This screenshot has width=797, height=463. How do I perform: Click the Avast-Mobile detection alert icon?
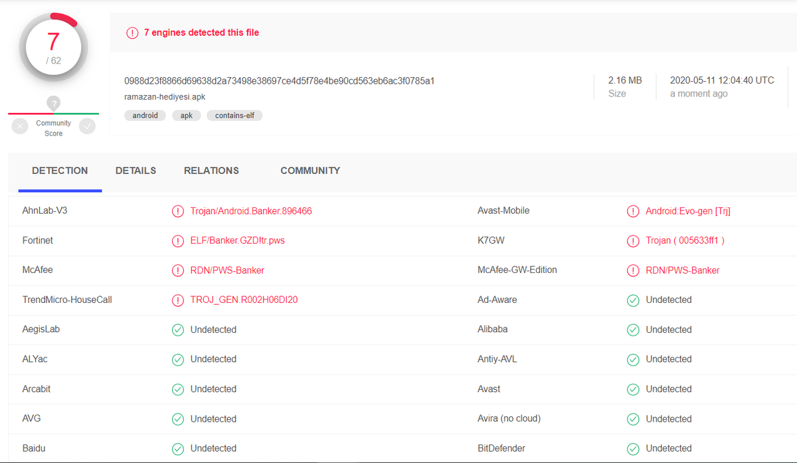tap(634, 211)
